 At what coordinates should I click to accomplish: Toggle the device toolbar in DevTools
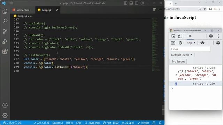click(180, 36)
